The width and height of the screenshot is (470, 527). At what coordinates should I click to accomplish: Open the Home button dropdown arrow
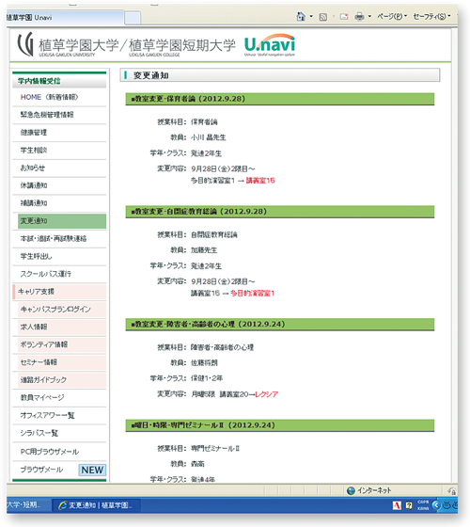(x=311, y=16)
